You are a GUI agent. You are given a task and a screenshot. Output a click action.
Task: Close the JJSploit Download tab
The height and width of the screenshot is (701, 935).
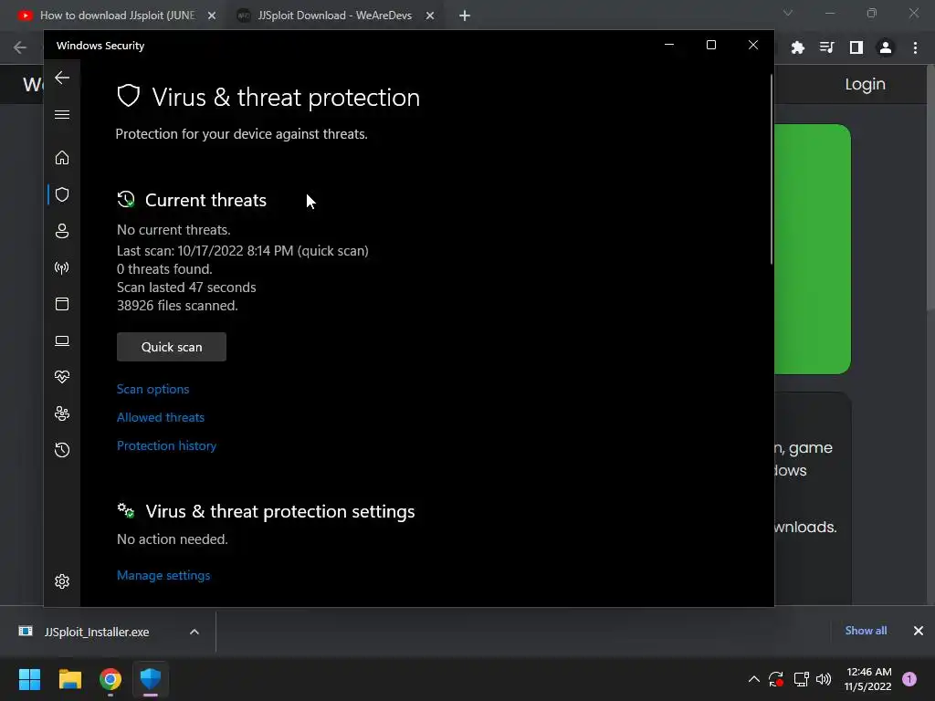pyautogui.click(x=430, y=16)
